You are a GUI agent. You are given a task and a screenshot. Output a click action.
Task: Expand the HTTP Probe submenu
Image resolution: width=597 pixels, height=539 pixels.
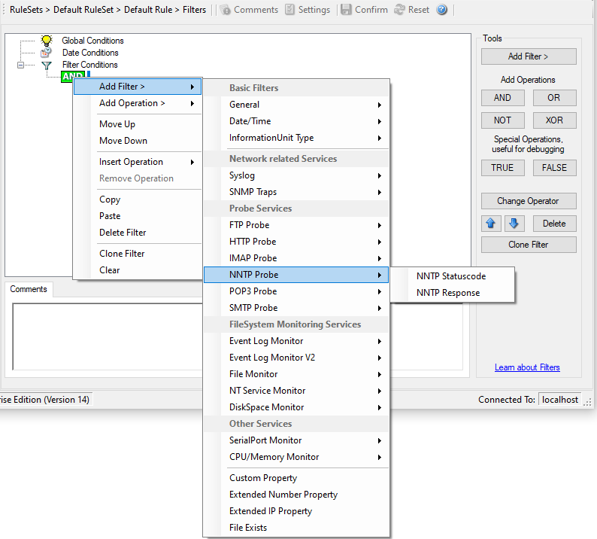pyautogui.click(x=296, y=242)
